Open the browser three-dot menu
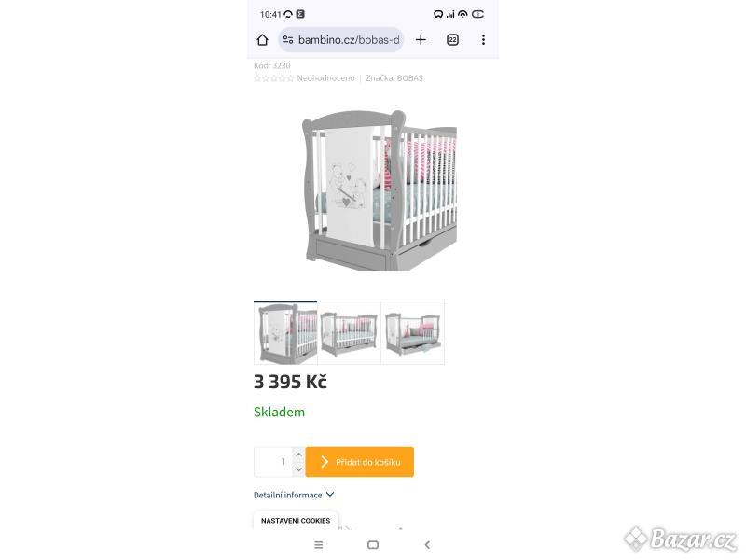The height and width of the screenshot is (560, 746). tap(483, 40)
